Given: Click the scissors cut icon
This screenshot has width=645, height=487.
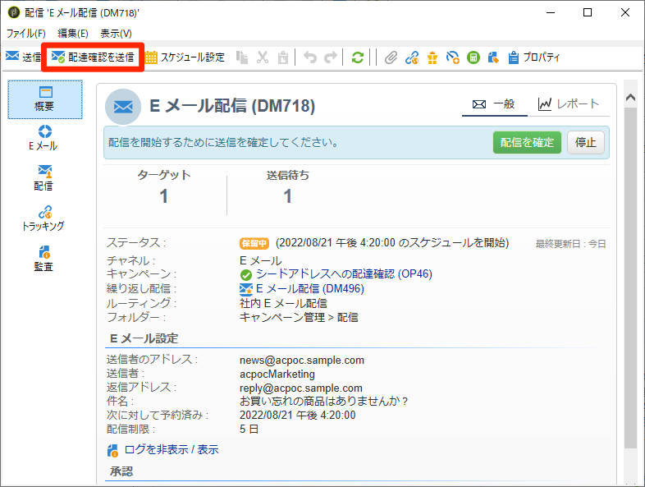Looking at the screenshot, I should [263, 57].
